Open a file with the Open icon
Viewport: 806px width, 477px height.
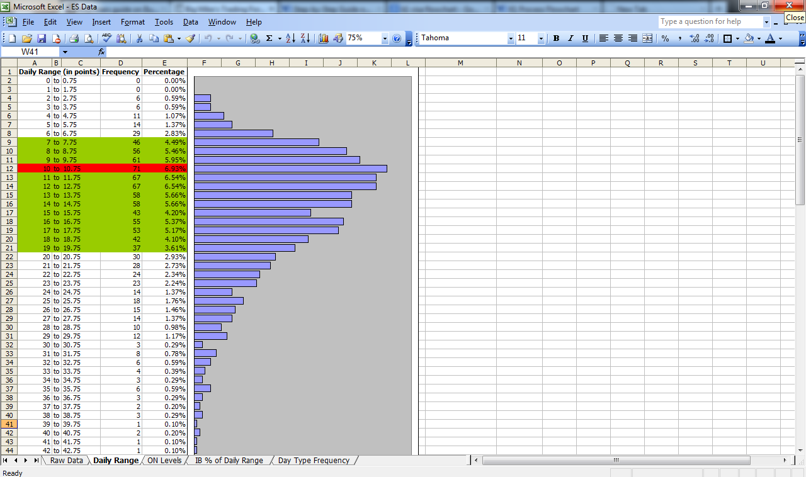pyautogui.click(x=26, y=38)
